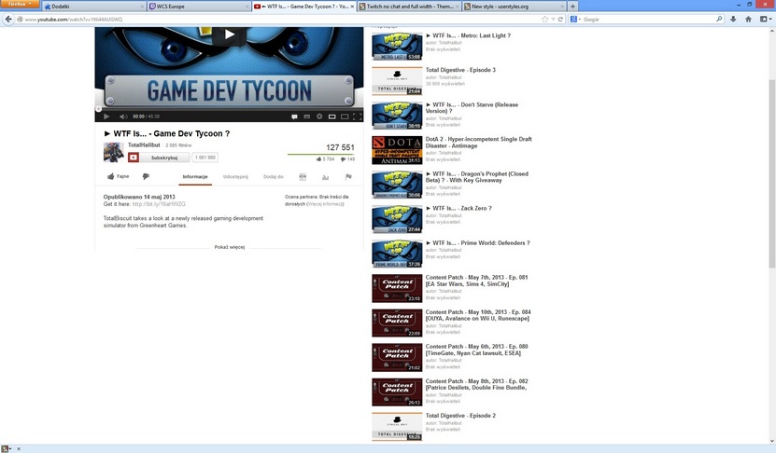
Task: Click the player icon left of the settings gear
Action: click(x=307, y=117)
